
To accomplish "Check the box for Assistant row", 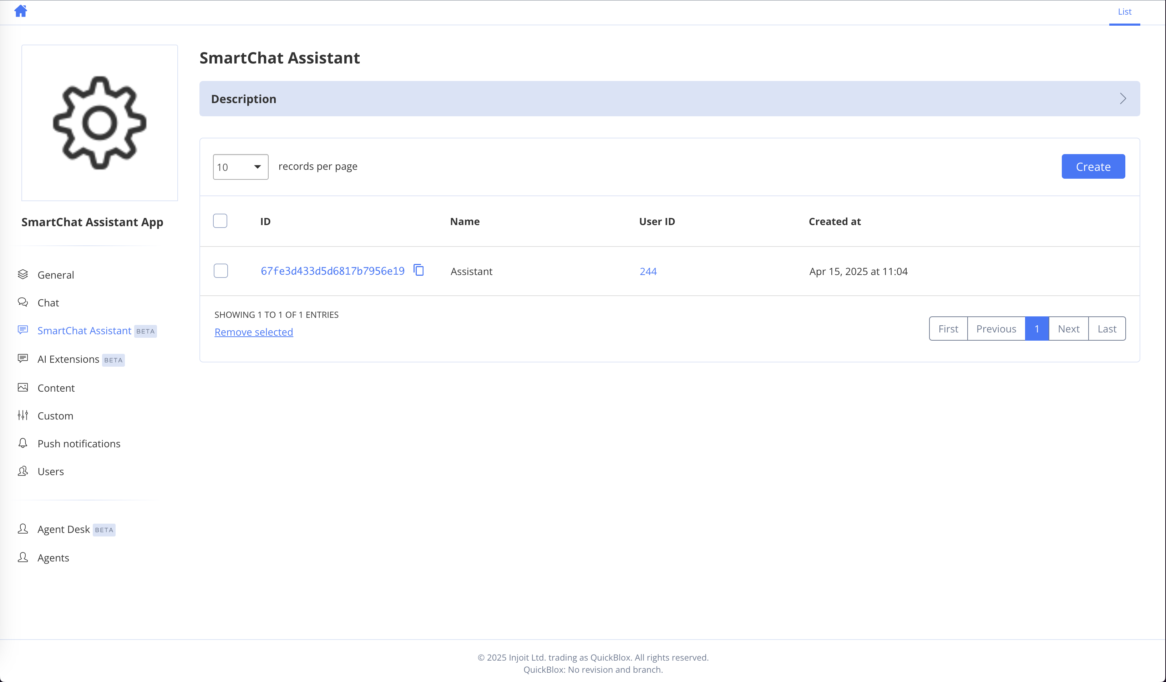I will [221, 271].
